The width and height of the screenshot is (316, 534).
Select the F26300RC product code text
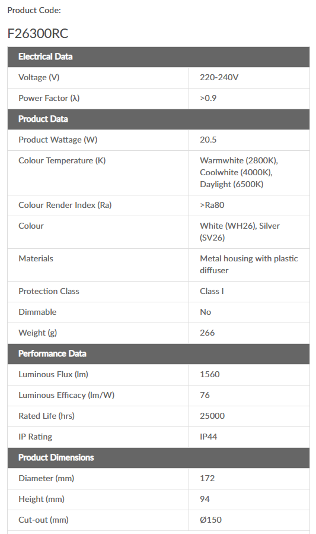pyautogui.click(x=38, y=33)
